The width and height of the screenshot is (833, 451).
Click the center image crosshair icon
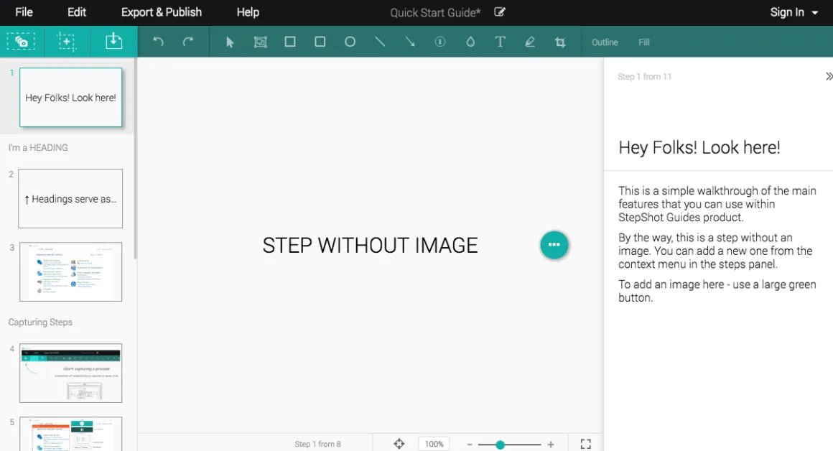coord(399,444)
